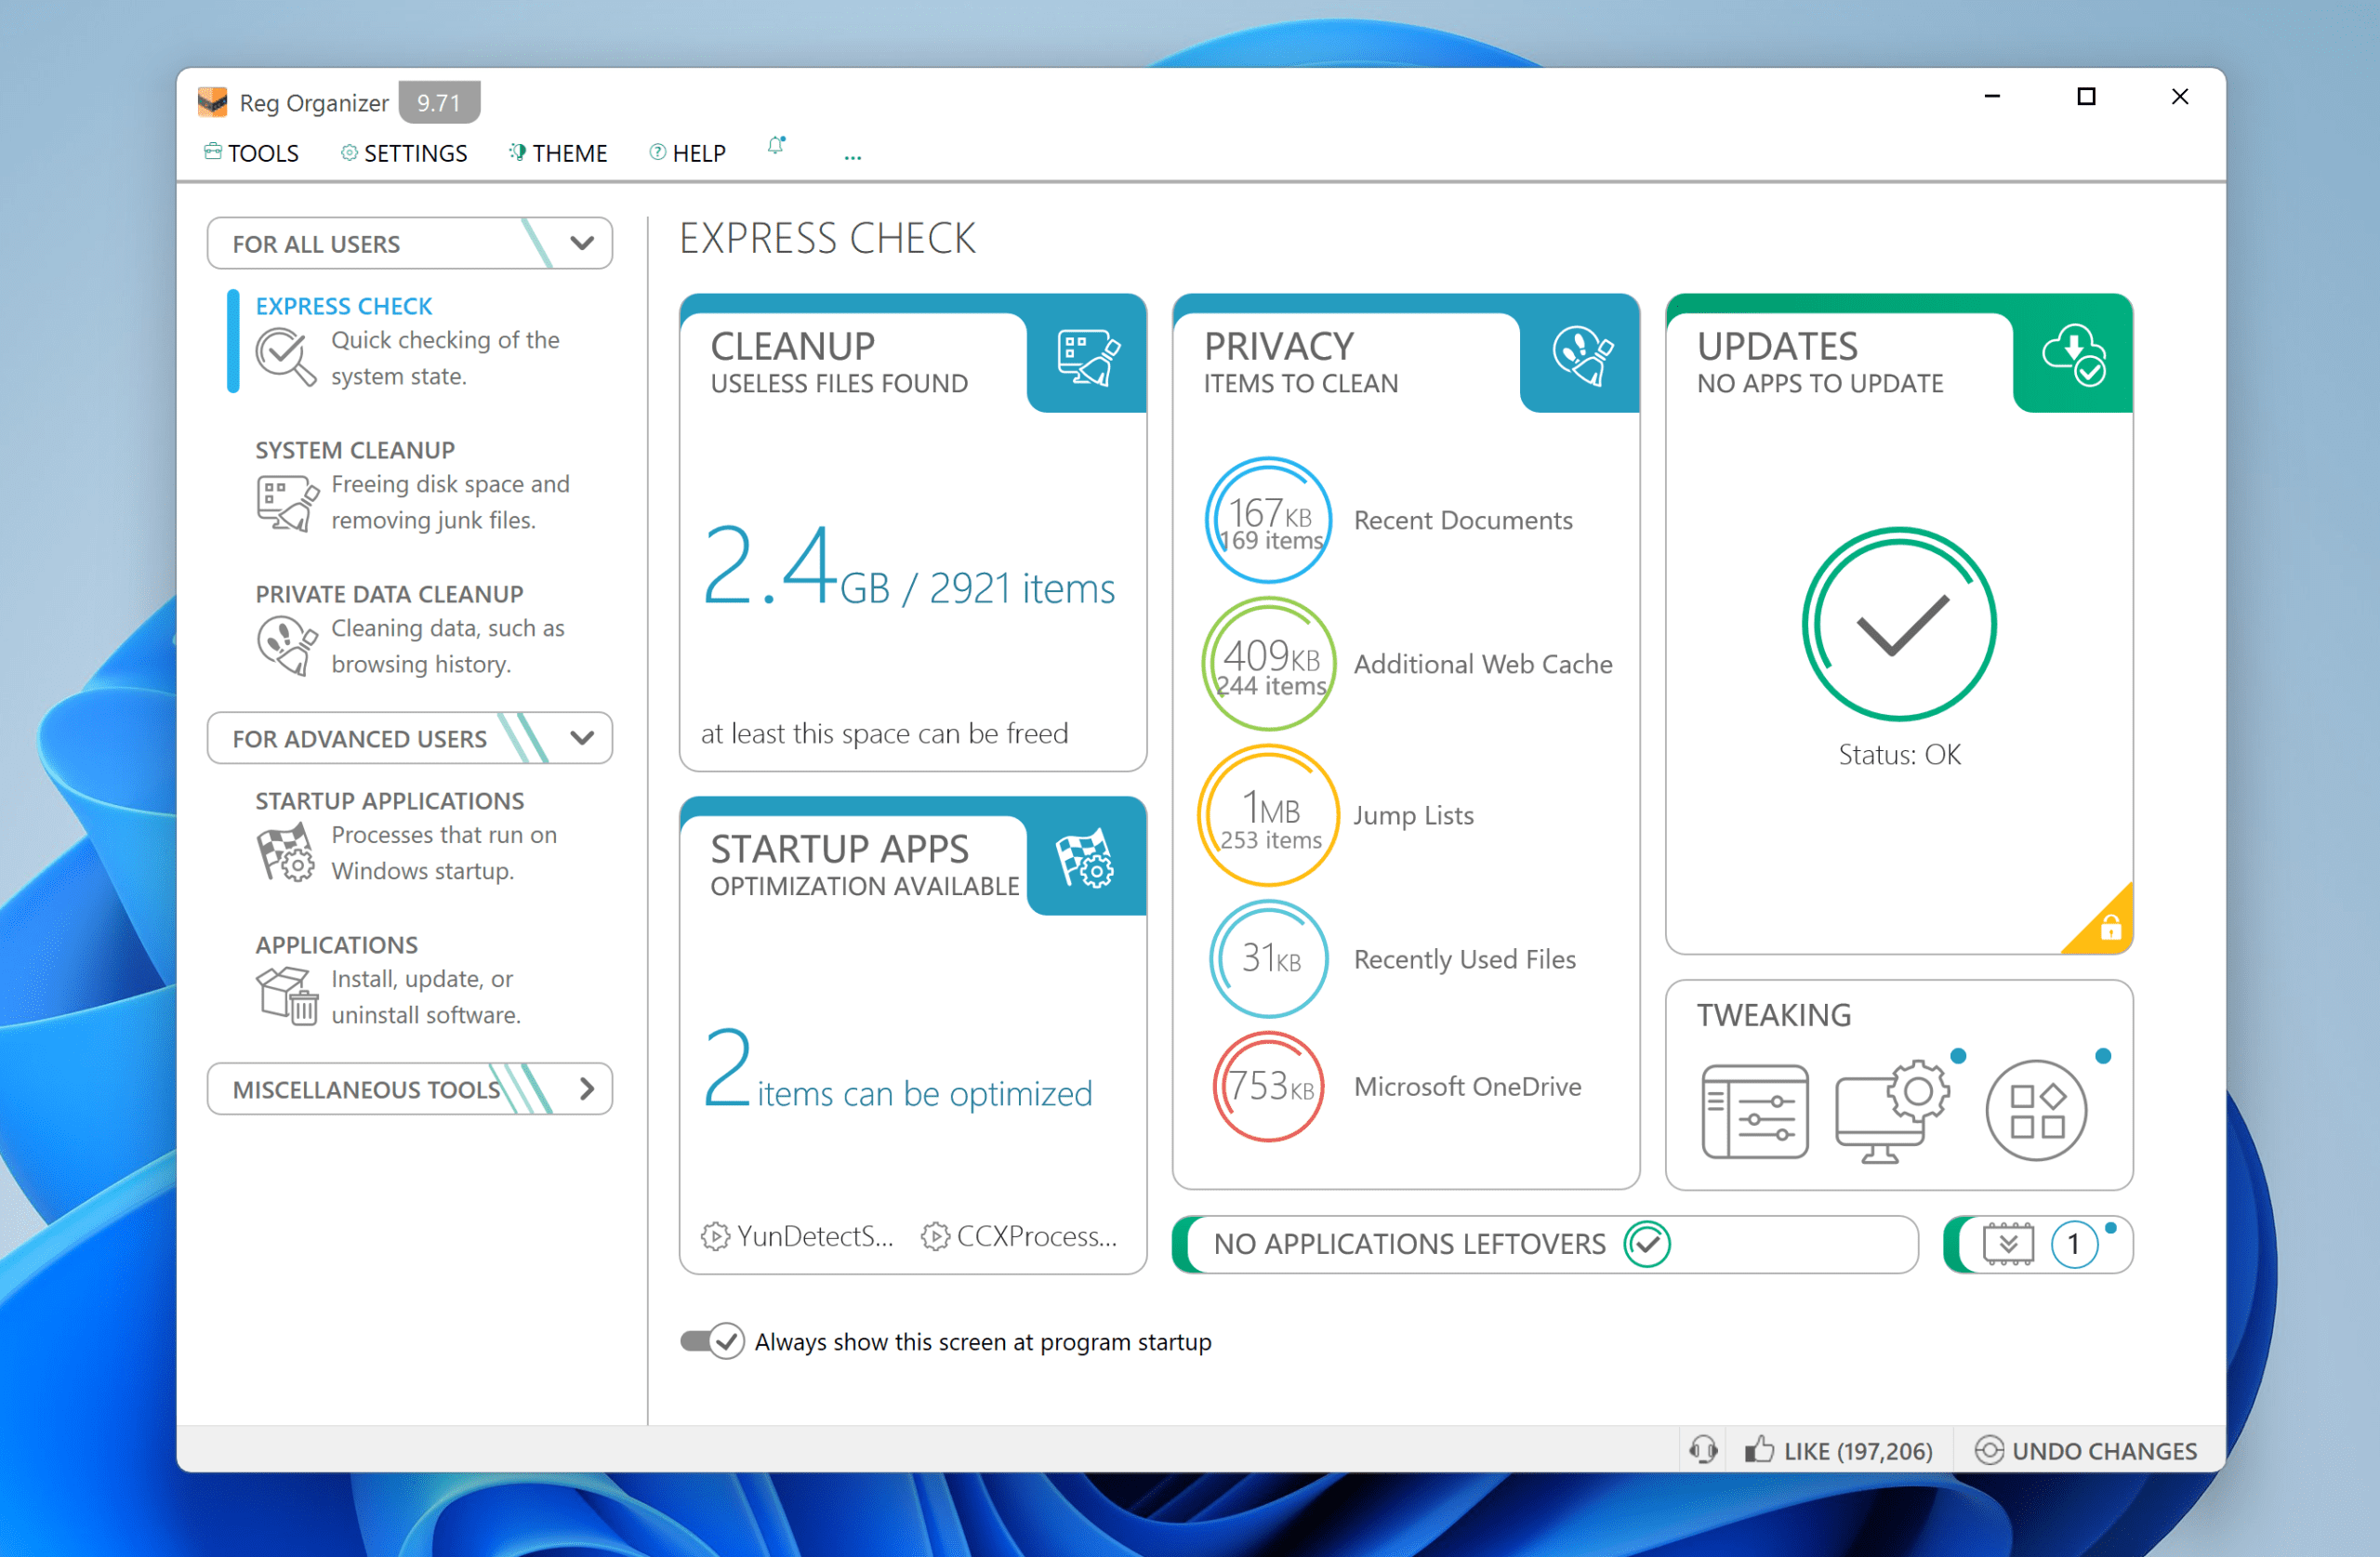Open the round apps grid tweaking icon
The image size is (2380, 1557).
(2036, 1112)
